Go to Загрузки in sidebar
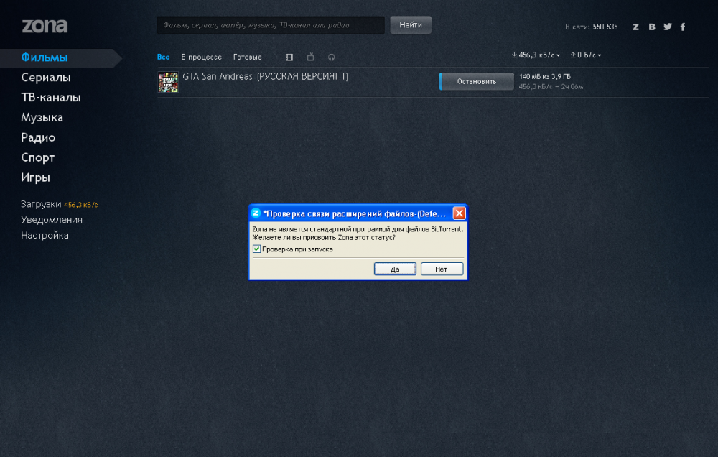This screenshot has width=718, height=457. 41,204
